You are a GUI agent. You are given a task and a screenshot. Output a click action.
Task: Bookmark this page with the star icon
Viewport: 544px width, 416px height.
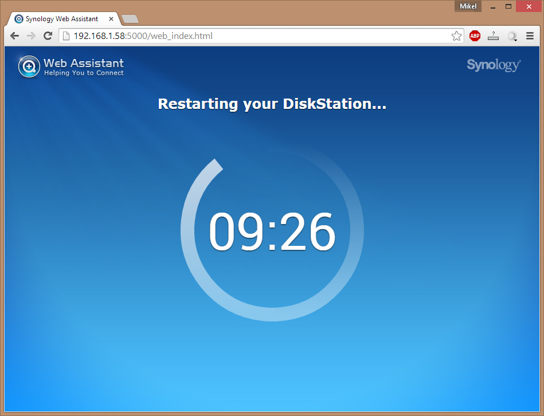(456, 36)
